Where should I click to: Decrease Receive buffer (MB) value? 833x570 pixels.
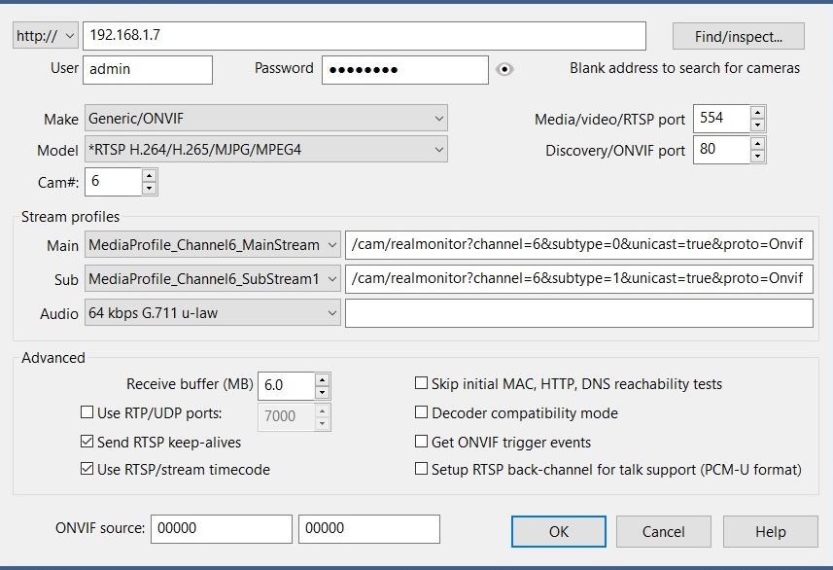click(x=322, y=392)
